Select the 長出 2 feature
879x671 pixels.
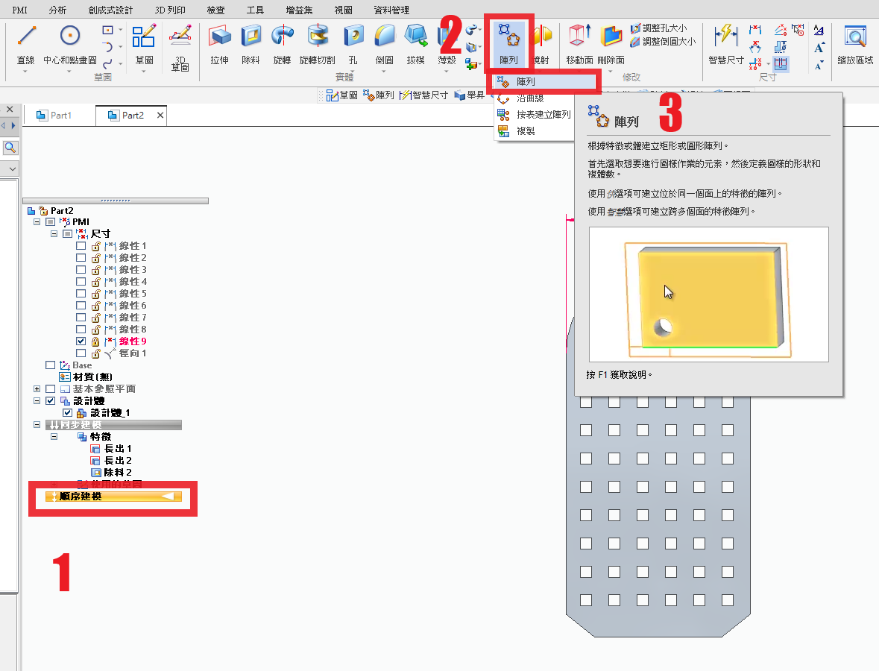[112, 460]
